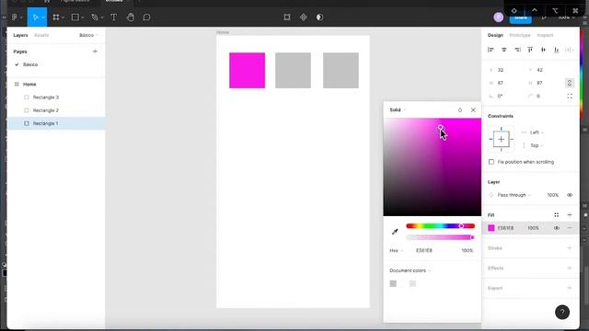Image resolution: width=589 pixels, height=331 pixels.
Task: Add a new fill with plus
Action: [570, 215]
